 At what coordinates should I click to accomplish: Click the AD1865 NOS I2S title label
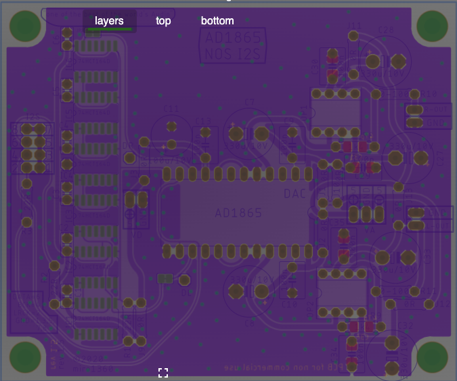[233, 46]
